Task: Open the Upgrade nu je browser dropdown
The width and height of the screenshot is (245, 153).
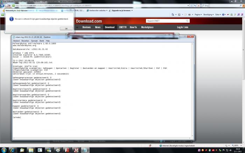Action: click(x=121, y=10)
